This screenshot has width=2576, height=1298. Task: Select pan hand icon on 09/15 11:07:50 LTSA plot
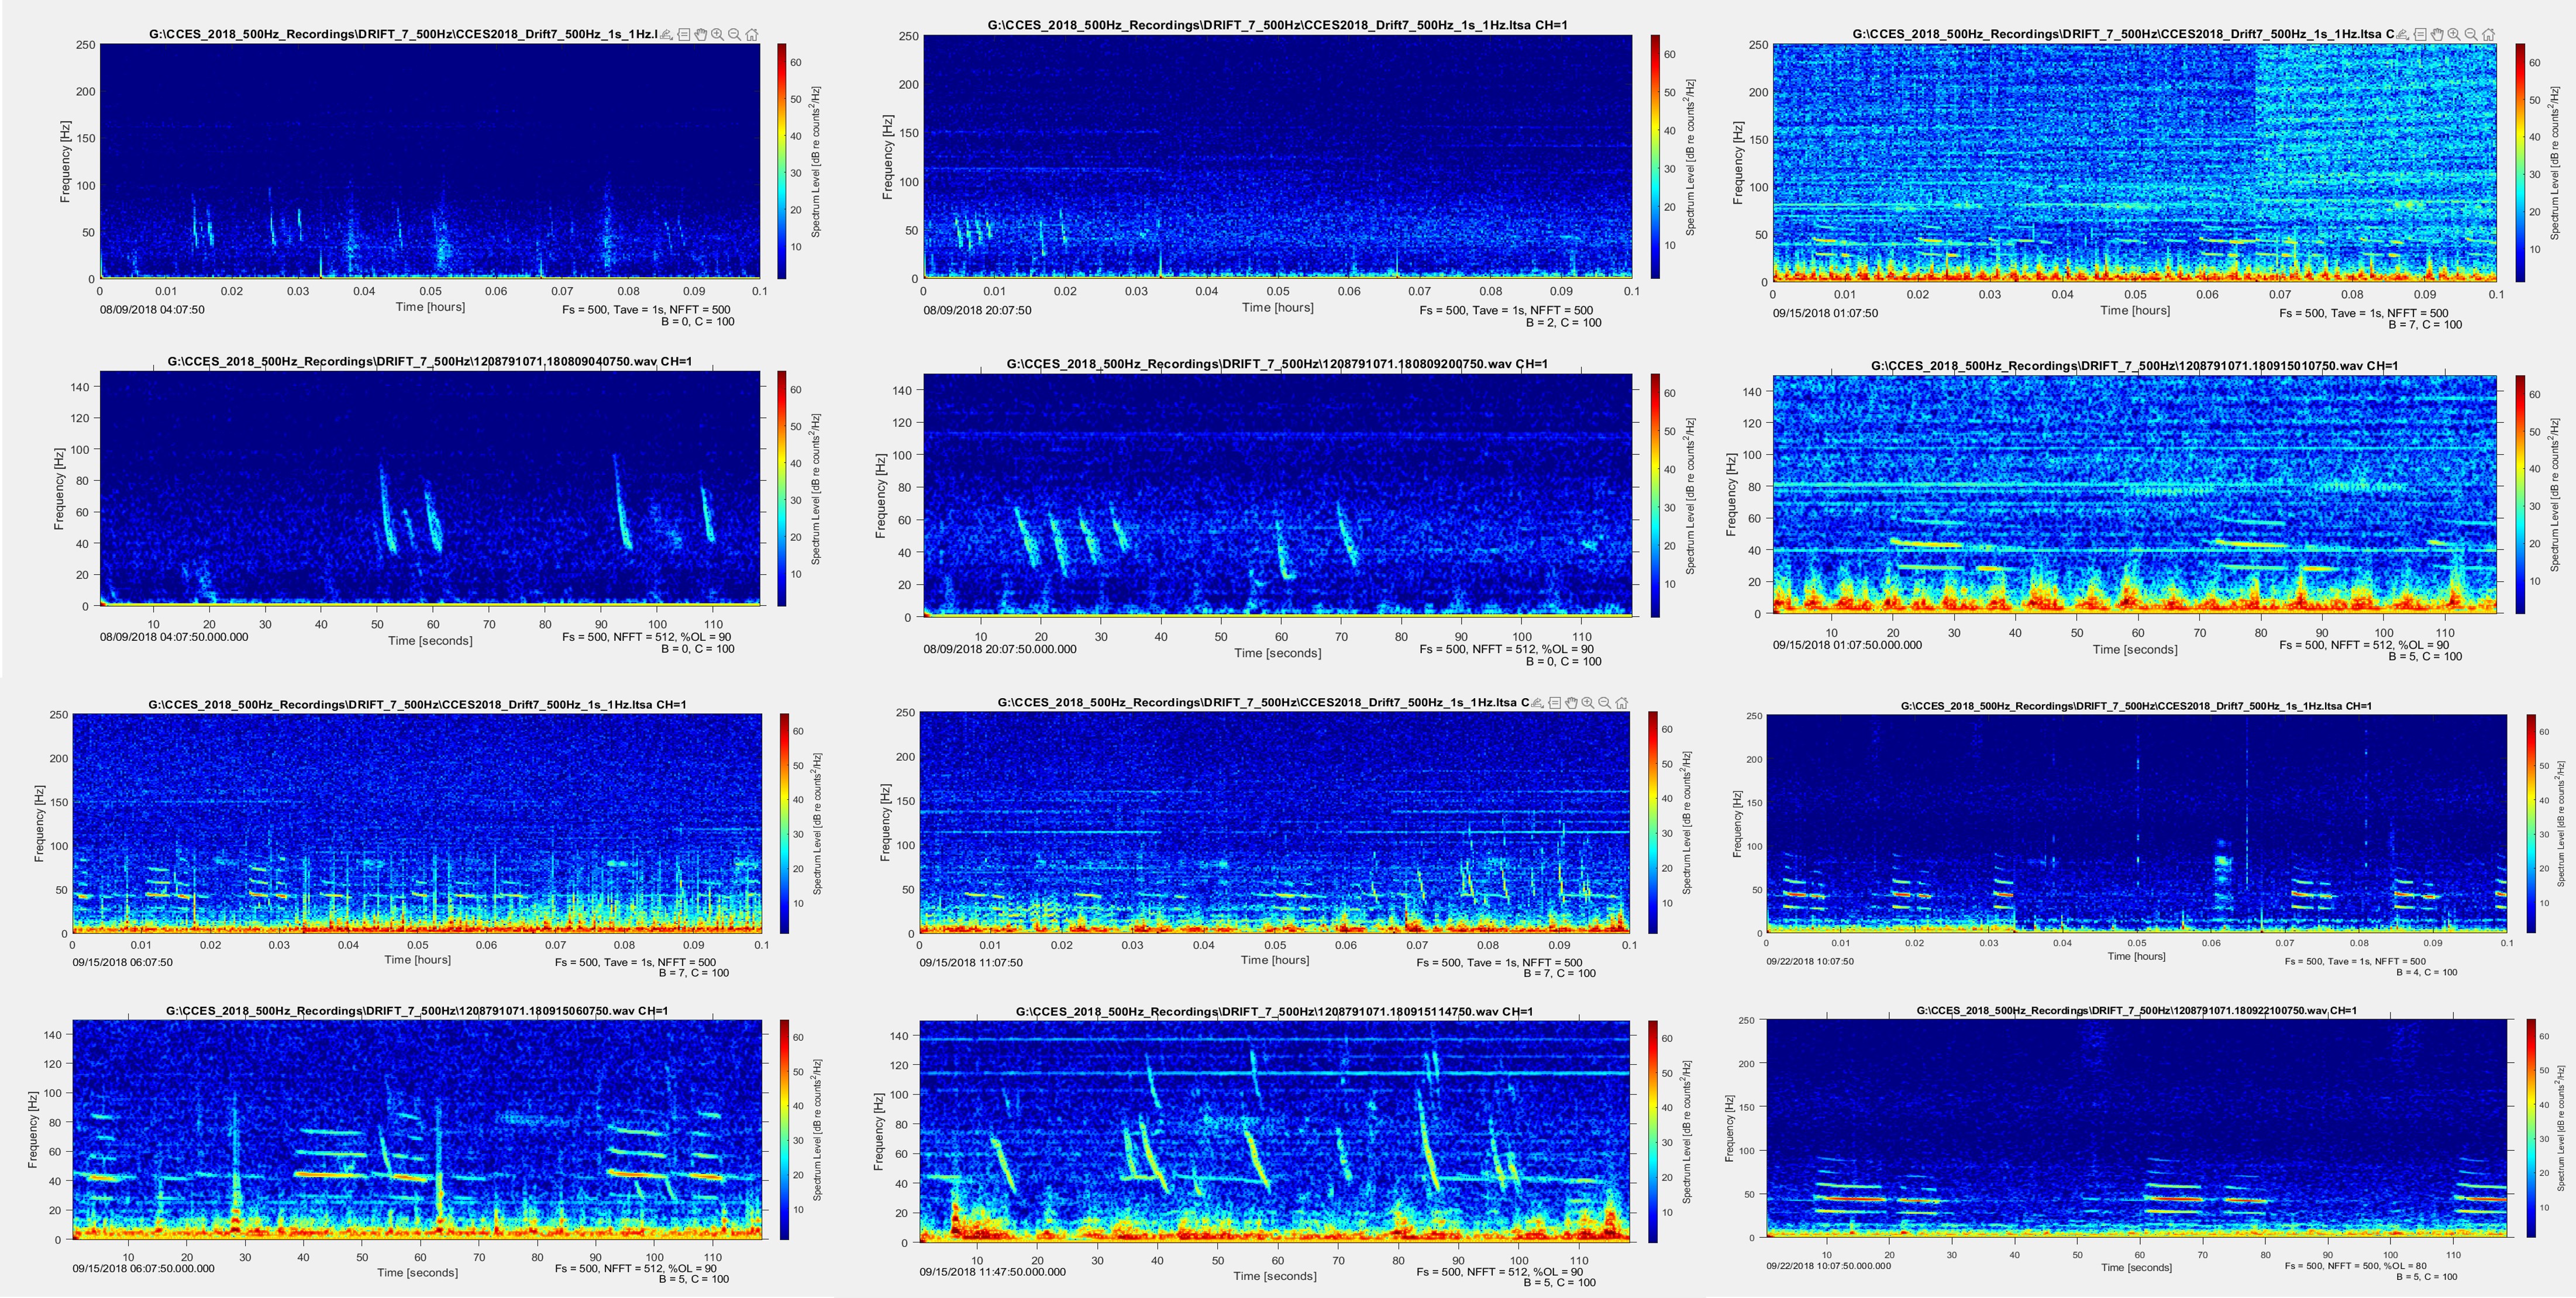pos(1571,702)
